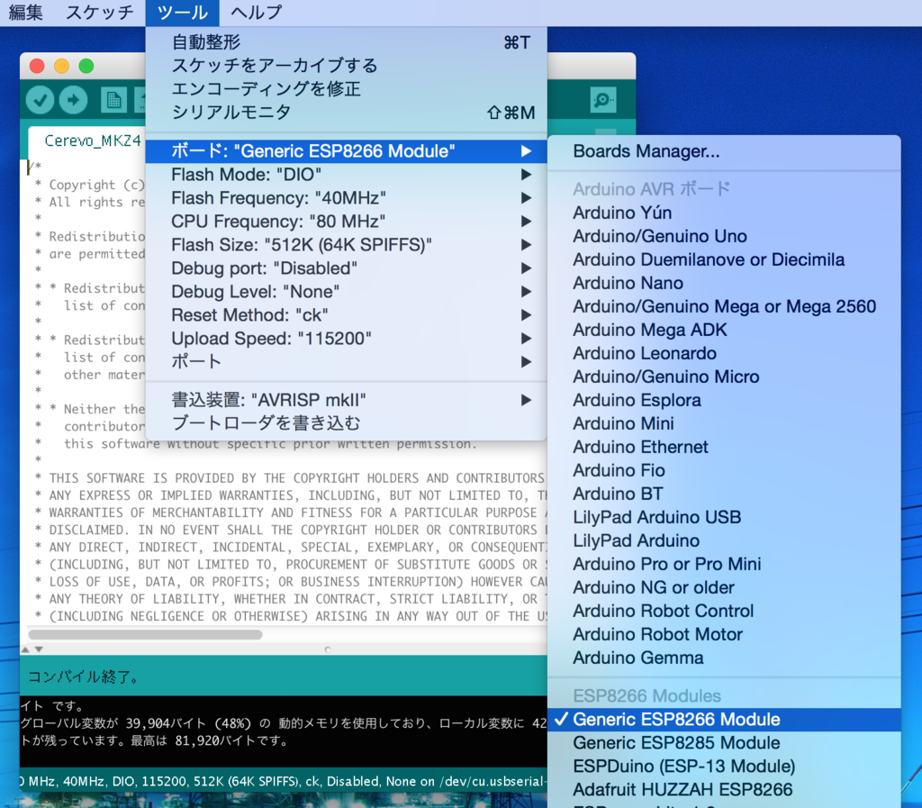This screenshot has height=808, width=922.
Task: Select Arduino Mega ADK board
Action: [724, 330]
